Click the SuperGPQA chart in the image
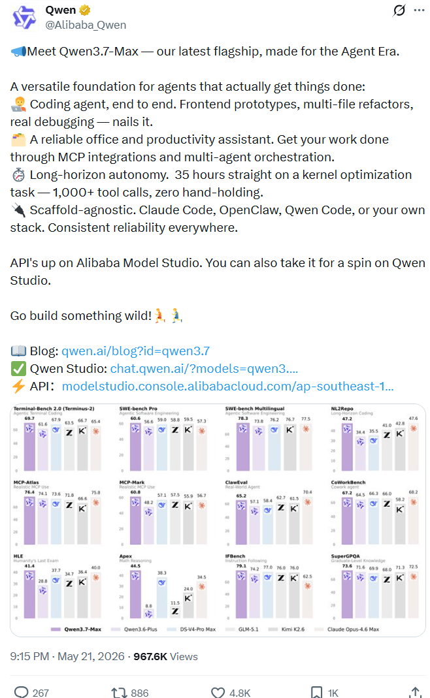The image size is (430, 698). [374, 587]
